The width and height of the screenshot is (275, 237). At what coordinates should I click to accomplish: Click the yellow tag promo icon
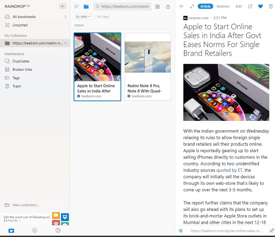[56, 216]
